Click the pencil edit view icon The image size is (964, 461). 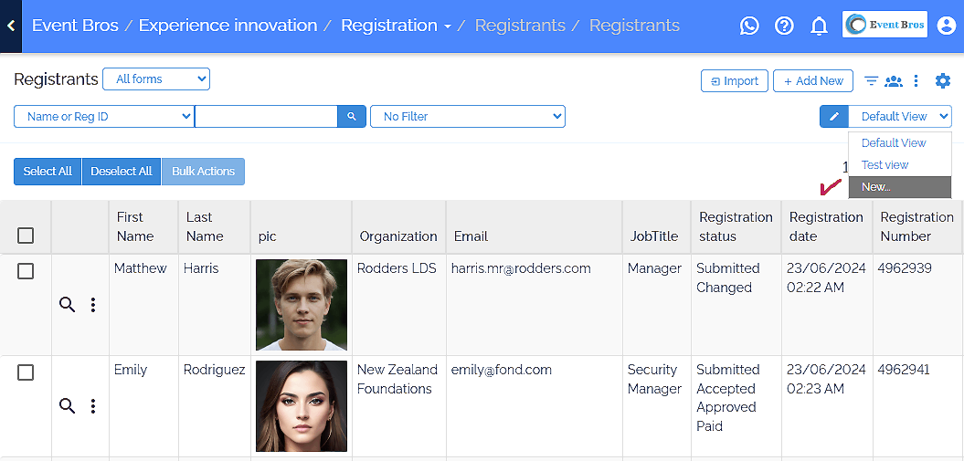point(834,117)
